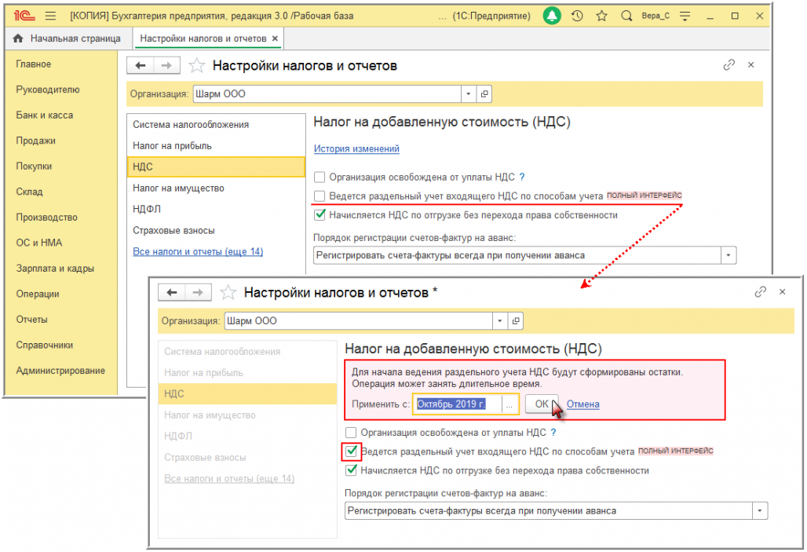Screen dimensions: 807x552
Task: Open the green notifications bell
Action: click(x=552, y=16)
